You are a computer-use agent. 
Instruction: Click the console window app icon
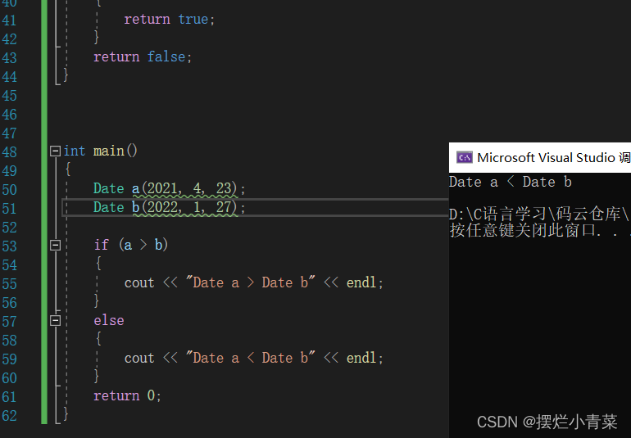pos(465,158)
